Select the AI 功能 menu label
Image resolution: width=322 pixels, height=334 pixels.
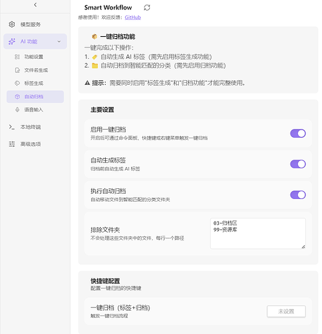pyautogui.click(x=29, y=41)
